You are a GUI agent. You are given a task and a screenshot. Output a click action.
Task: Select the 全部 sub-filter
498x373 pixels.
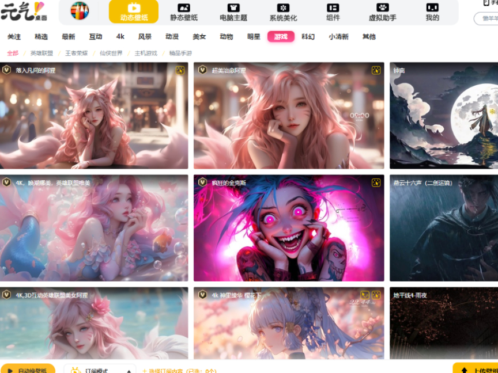pos(13,54)
